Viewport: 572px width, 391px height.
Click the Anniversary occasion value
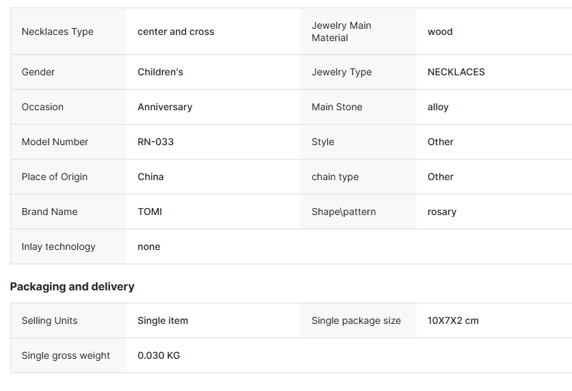click(165, 107)
